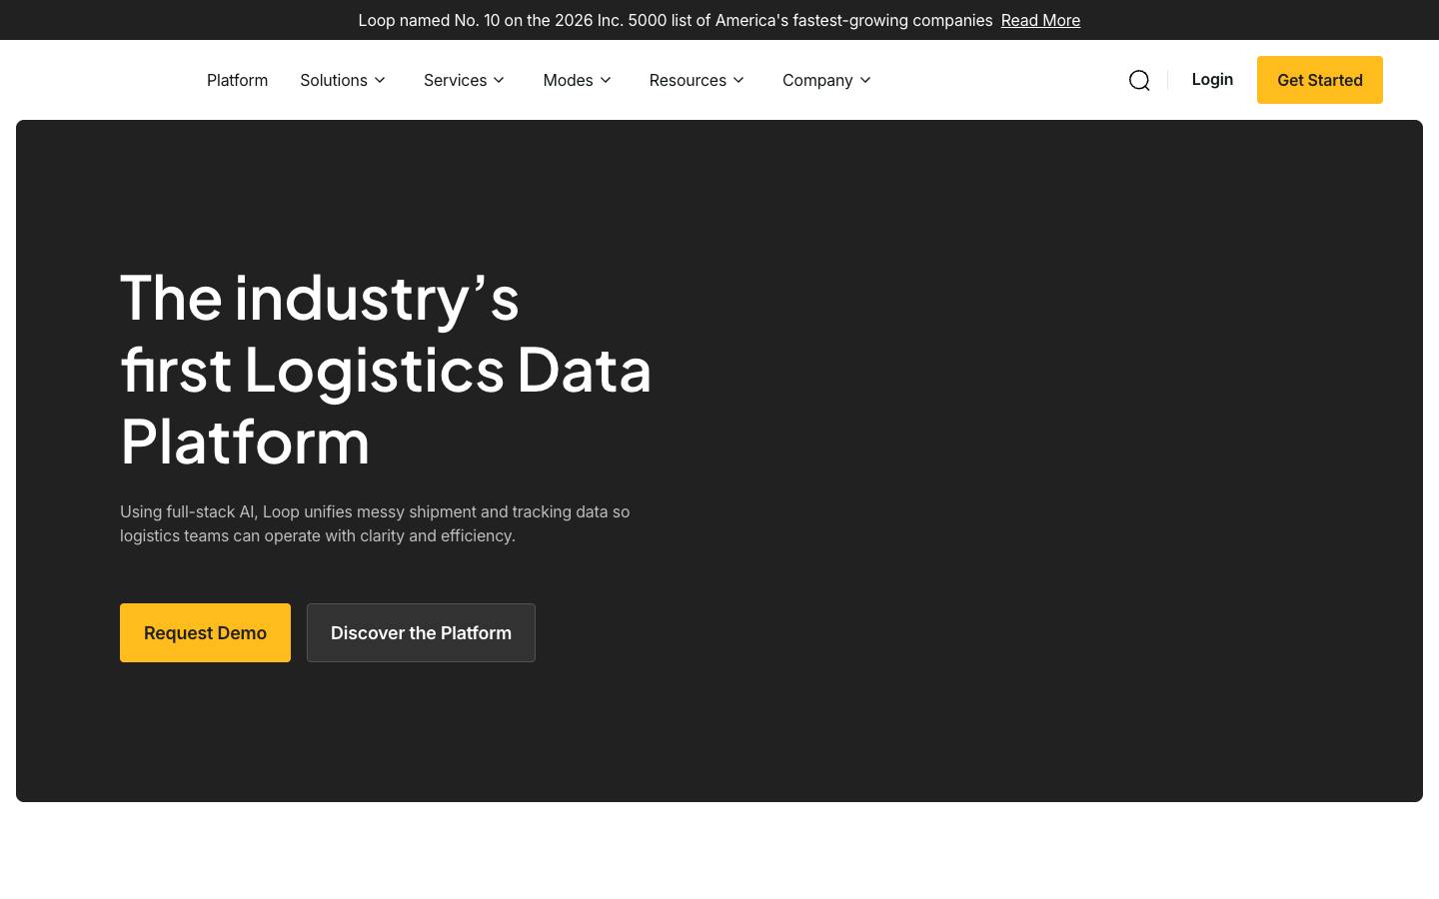Click Discover the Platform button

[x=421, y=632]
